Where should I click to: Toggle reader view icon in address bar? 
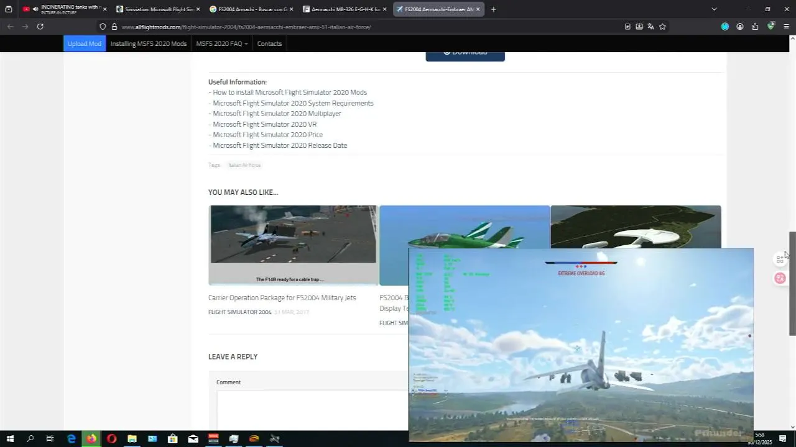pos(627,27)
